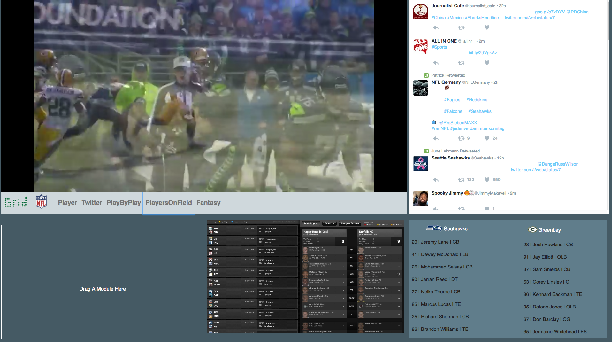Select '35 | Jermaine Whitehead | FS' roster entry
The image size is (612, 342).
point(555,332)
